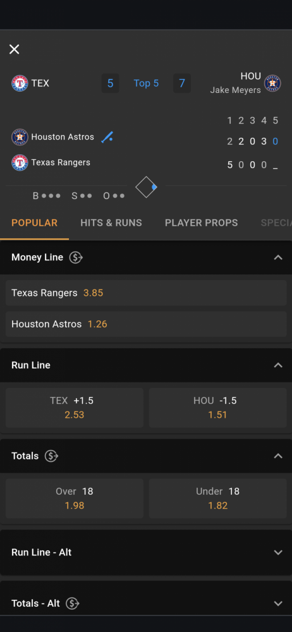Screen dimensions: 292x632
Task: Open the PLAYER PROPS tab
Action: (201, 223)
